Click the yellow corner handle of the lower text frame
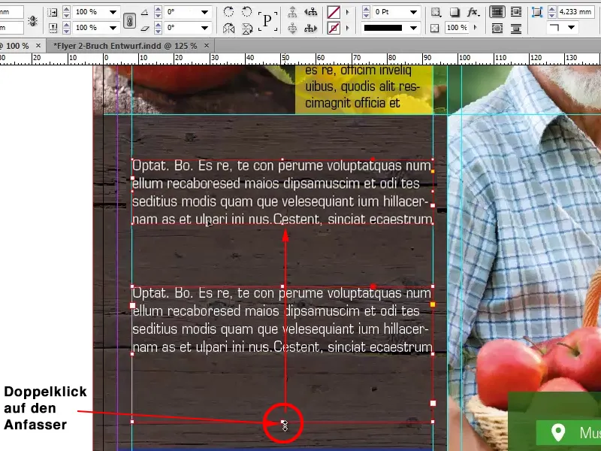This screenshot has width=601, height=451. tap(433, 304)
